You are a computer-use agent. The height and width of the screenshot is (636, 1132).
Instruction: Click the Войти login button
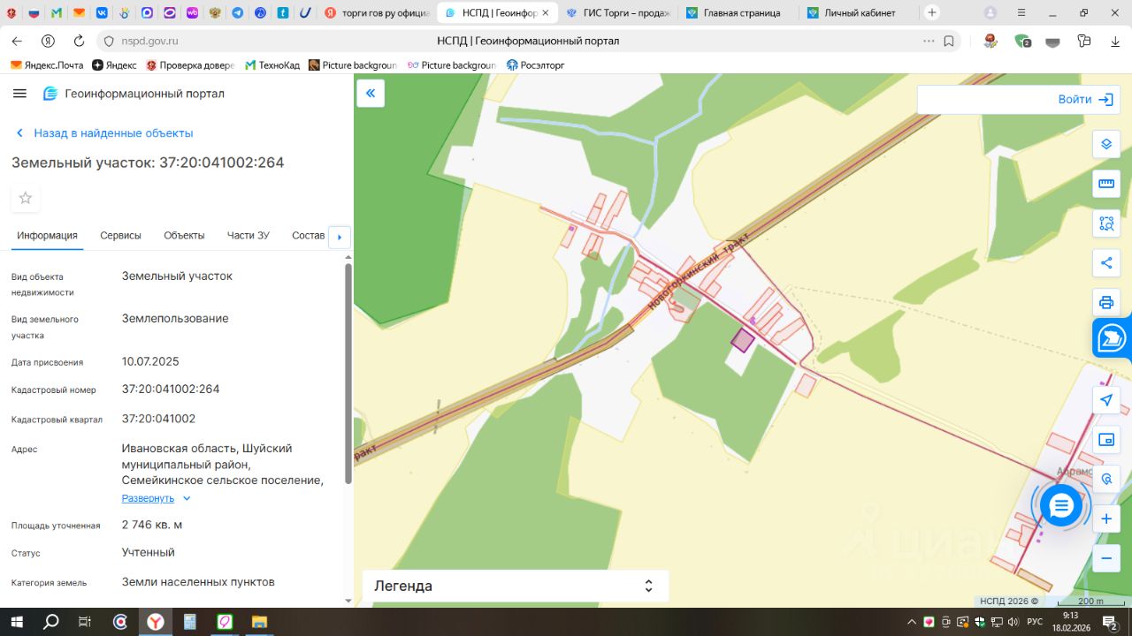coord(1085,100)
